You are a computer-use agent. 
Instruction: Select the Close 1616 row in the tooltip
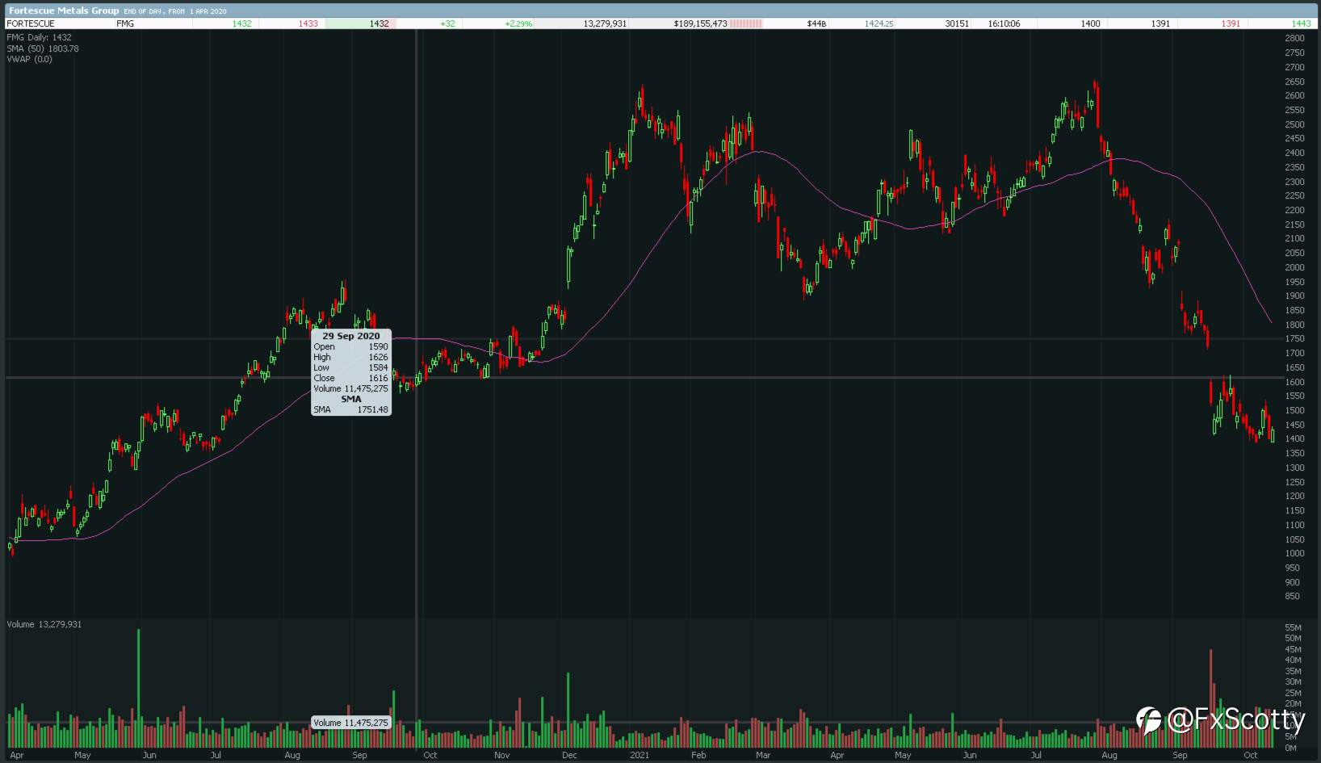[x=350, y=378]
